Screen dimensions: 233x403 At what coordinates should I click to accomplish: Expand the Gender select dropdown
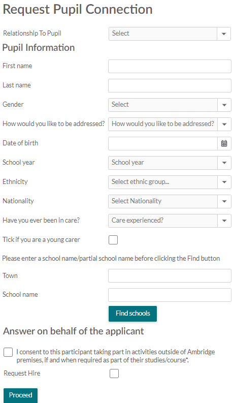170,105
